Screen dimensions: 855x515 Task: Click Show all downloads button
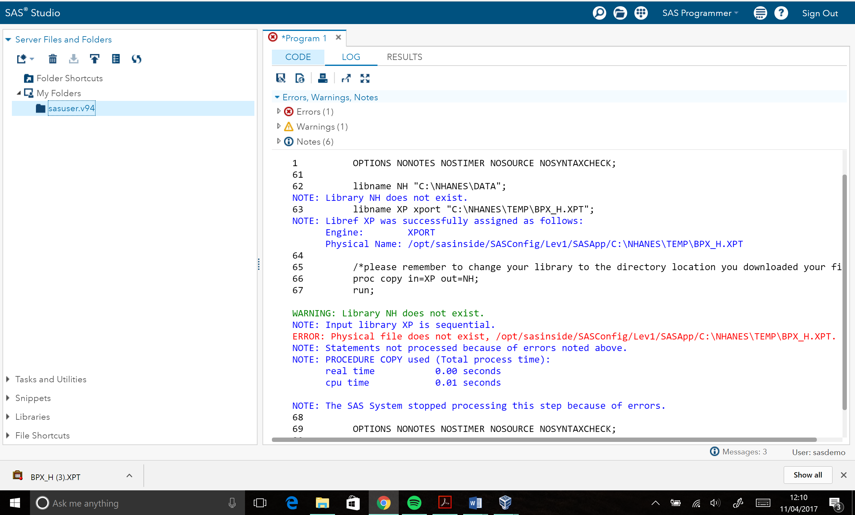point(807,475)
